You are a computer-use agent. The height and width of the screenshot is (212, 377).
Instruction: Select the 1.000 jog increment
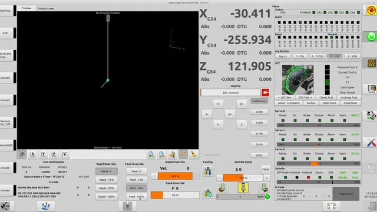(x=259, y=122)
